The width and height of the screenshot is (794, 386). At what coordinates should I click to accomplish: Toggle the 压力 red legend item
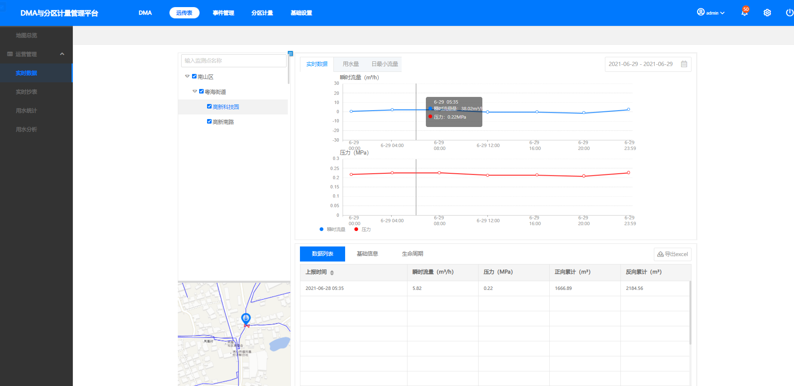(x=363, y=229)
